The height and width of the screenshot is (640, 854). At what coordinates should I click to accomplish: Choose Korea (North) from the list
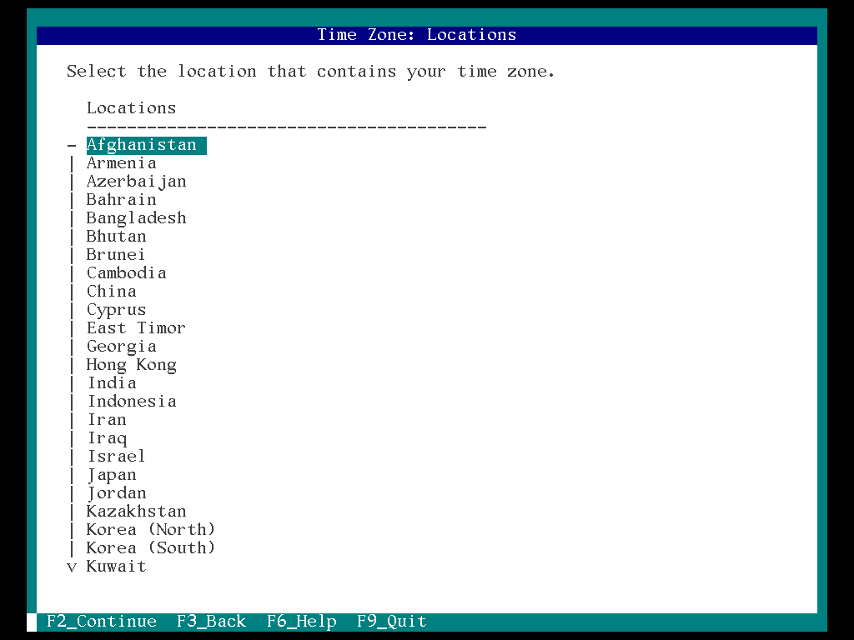[151, 529]
